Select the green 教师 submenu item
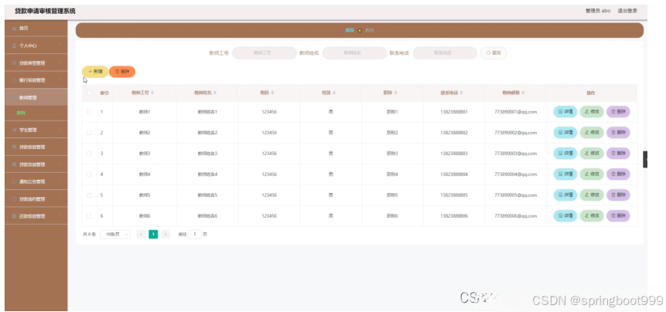This screenshot has height=312, width=666. click(x=21, y=114)
